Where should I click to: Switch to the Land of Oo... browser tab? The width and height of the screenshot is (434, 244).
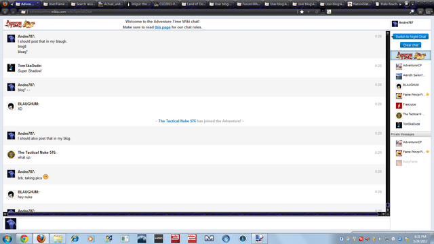coord(194,4)
